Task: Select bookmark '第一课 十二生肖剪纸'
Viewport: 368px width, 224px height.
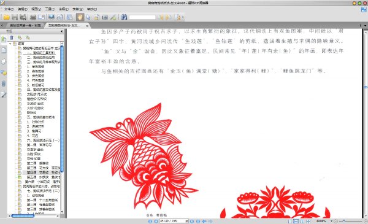Action: (x=42, y=200)
